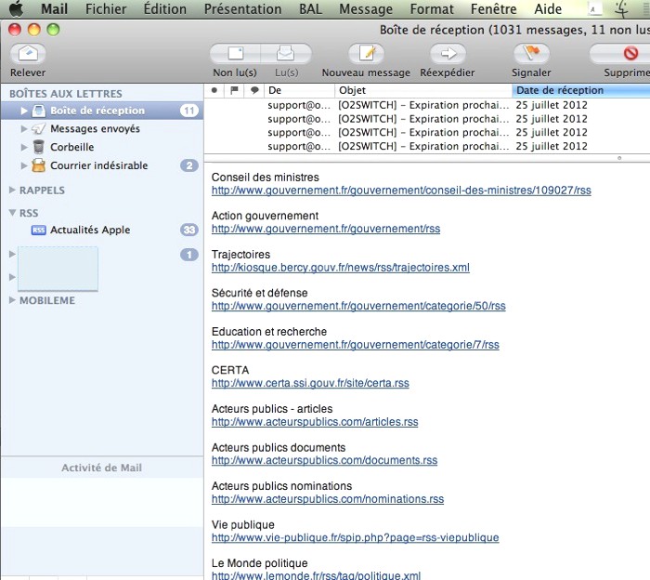This screenshot has height=580, width=650.
Task: Open Actualités Apple RSS feed
Action: click(x=89, y=230)
